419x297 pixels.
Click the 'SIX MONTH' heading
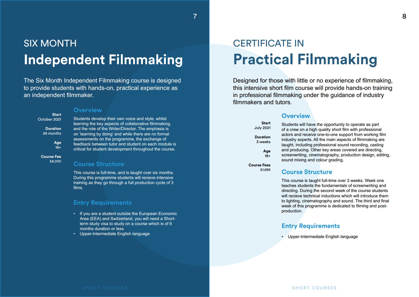coord(50,43)
